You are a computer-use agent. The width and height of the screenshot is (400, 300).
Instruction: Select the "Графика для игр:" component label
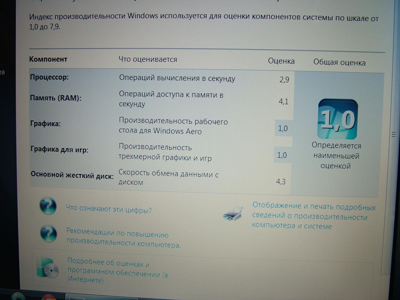pos(59,150)
